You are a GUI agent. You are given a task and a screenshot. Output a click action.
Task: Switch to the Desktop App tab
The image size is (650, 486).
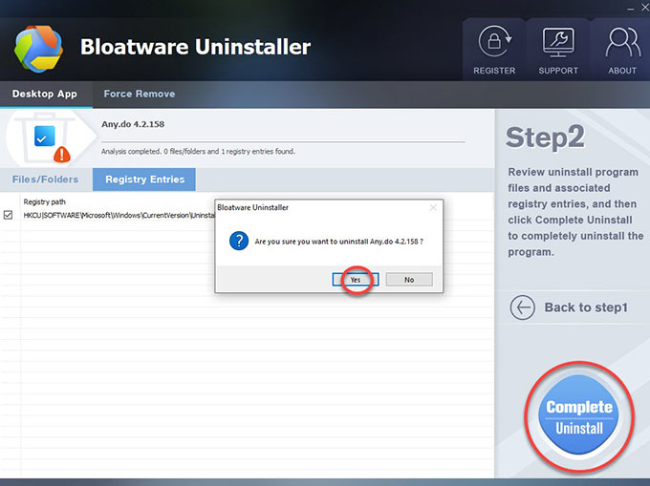click(x=45, y=94)
